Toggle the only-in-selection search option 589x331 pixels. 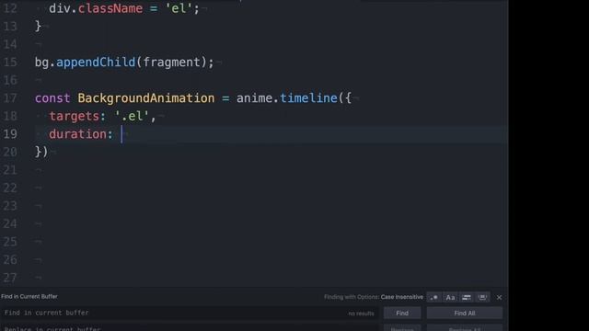467,297
